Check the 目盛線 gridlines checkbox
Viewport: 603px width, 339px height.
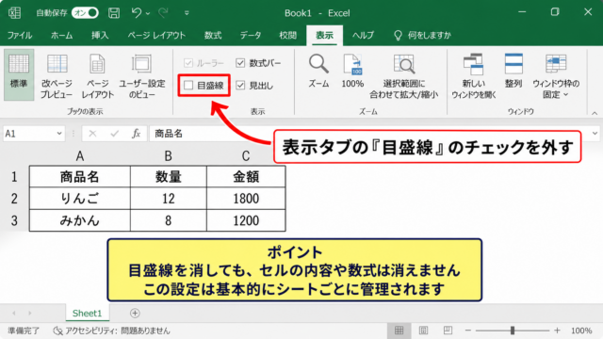[188, 85]
